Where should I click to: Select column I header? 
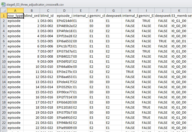[x=146, y=10]
